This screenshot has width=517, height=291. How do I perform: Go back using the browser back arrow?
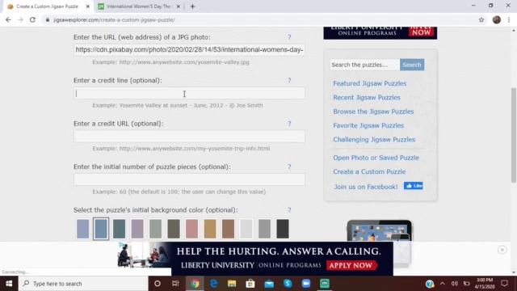coord(8,19)
